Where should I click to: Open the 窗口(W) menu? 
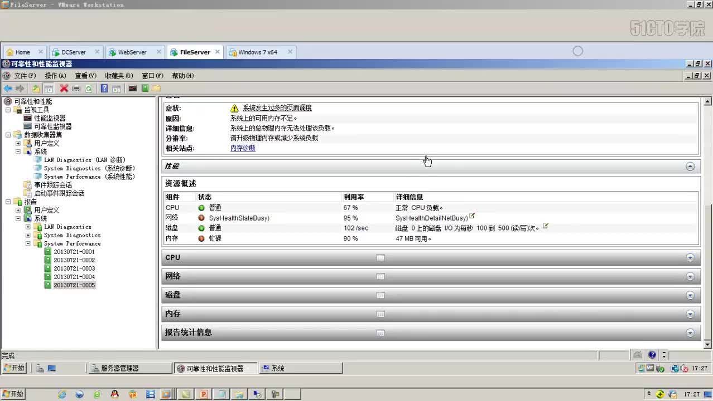[x=152, y=76]
